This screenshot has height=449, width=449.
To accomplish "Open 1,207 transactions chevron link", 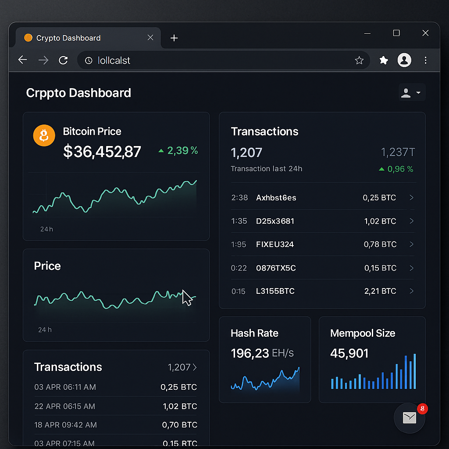I will tap(182, 367).
